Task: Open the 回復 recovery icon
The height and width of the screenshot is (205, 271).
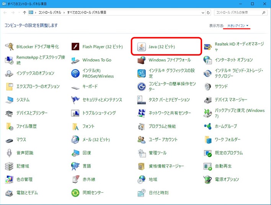Action: click(x=75, y=153)
